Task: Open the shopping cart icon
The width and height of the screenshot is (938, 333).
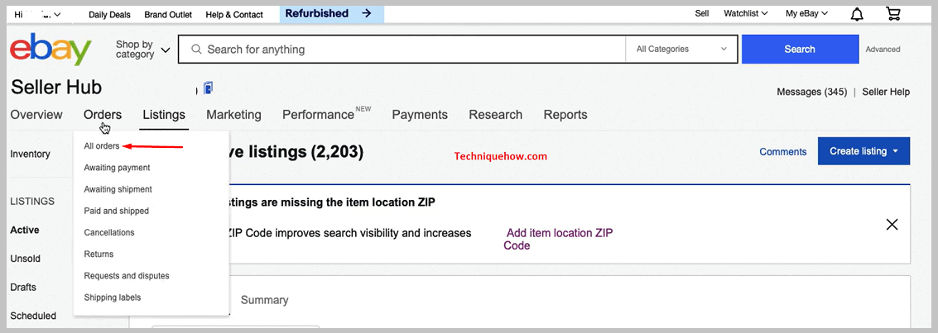Action: click(893, 14)
